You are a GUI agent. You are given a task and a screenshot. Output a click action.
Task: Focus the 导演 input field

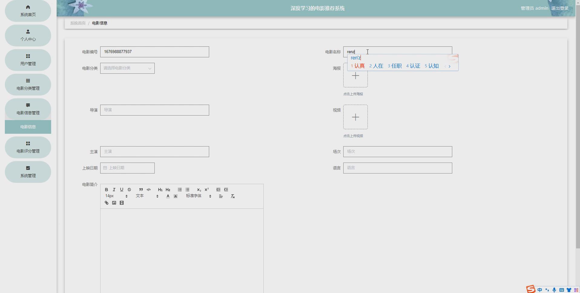[154, 110]
